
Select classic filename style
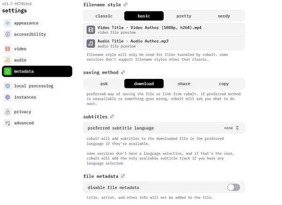[104, 16]
